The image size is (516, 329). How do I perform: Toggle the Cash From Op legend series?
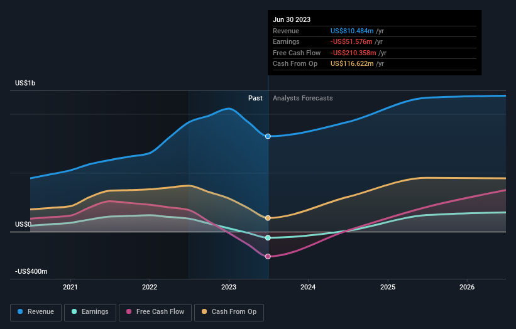point(229,312)
